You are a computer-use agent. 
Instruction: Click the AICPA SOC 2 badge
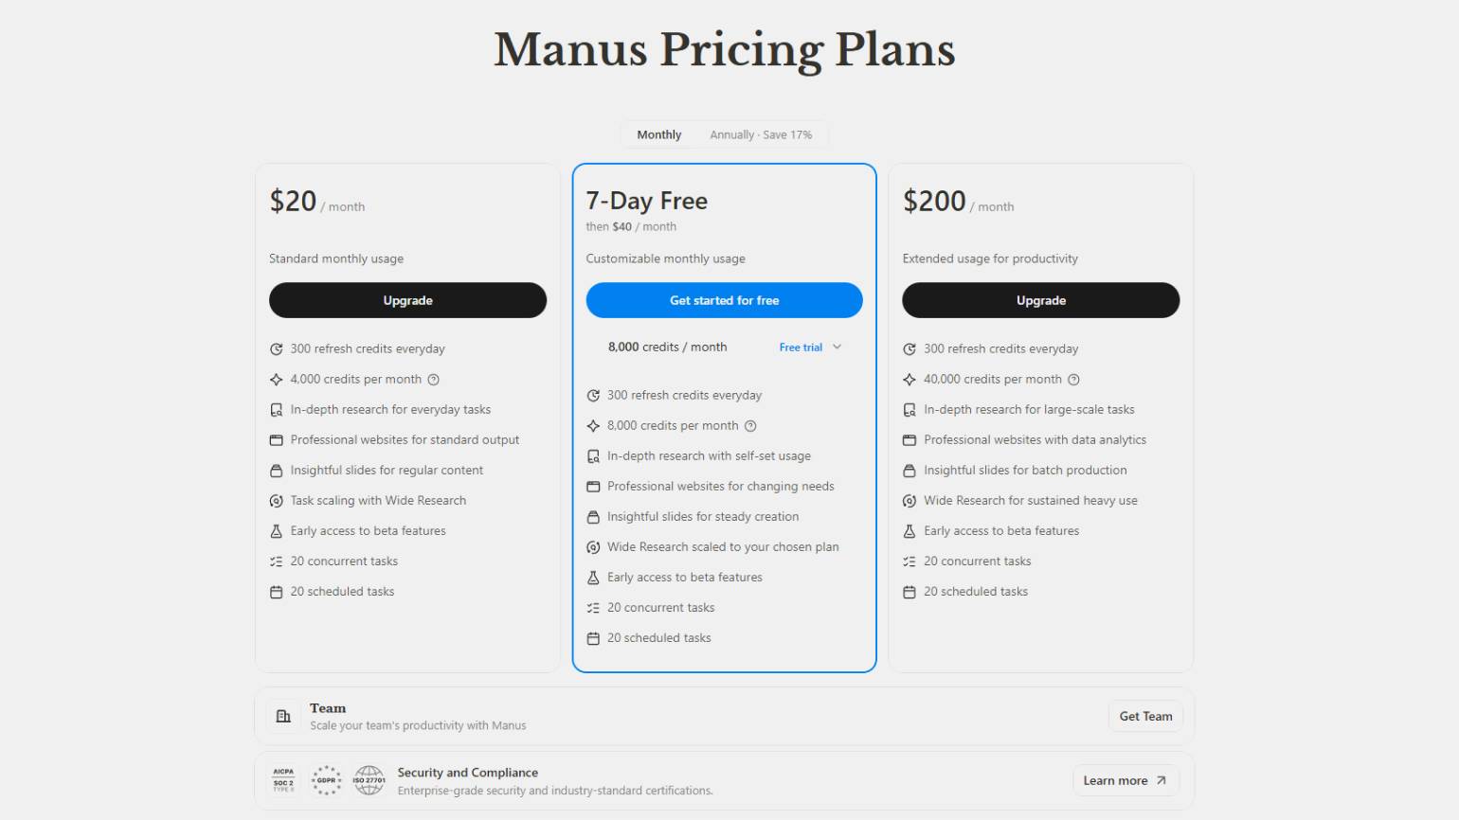point(283,780)
